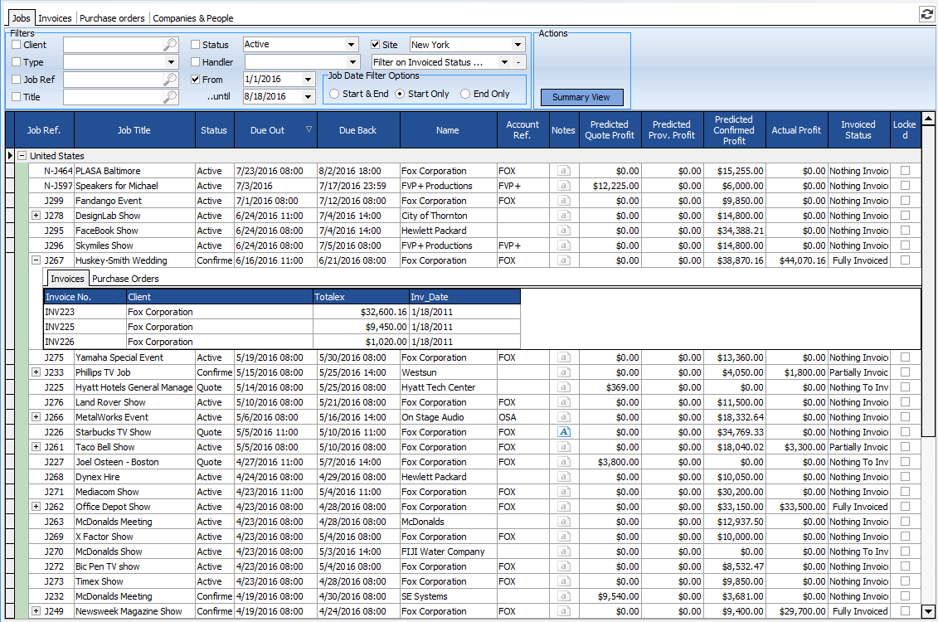938x622 pixels.
Task: Open notes for the PLASA Baltimore job
Action: click(x=564, y=170)
